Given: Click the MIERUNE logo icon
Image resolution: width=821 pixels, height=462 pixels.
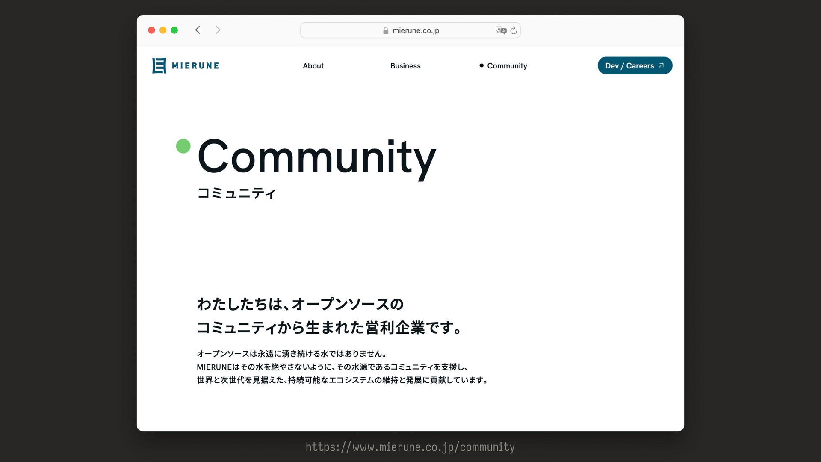Looking at the screenshot, I should (x=159, y=65).
